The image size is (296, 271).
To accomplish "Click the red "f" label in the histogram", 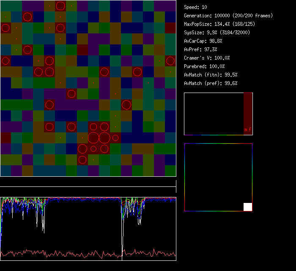I will click(x=249, y=130).
